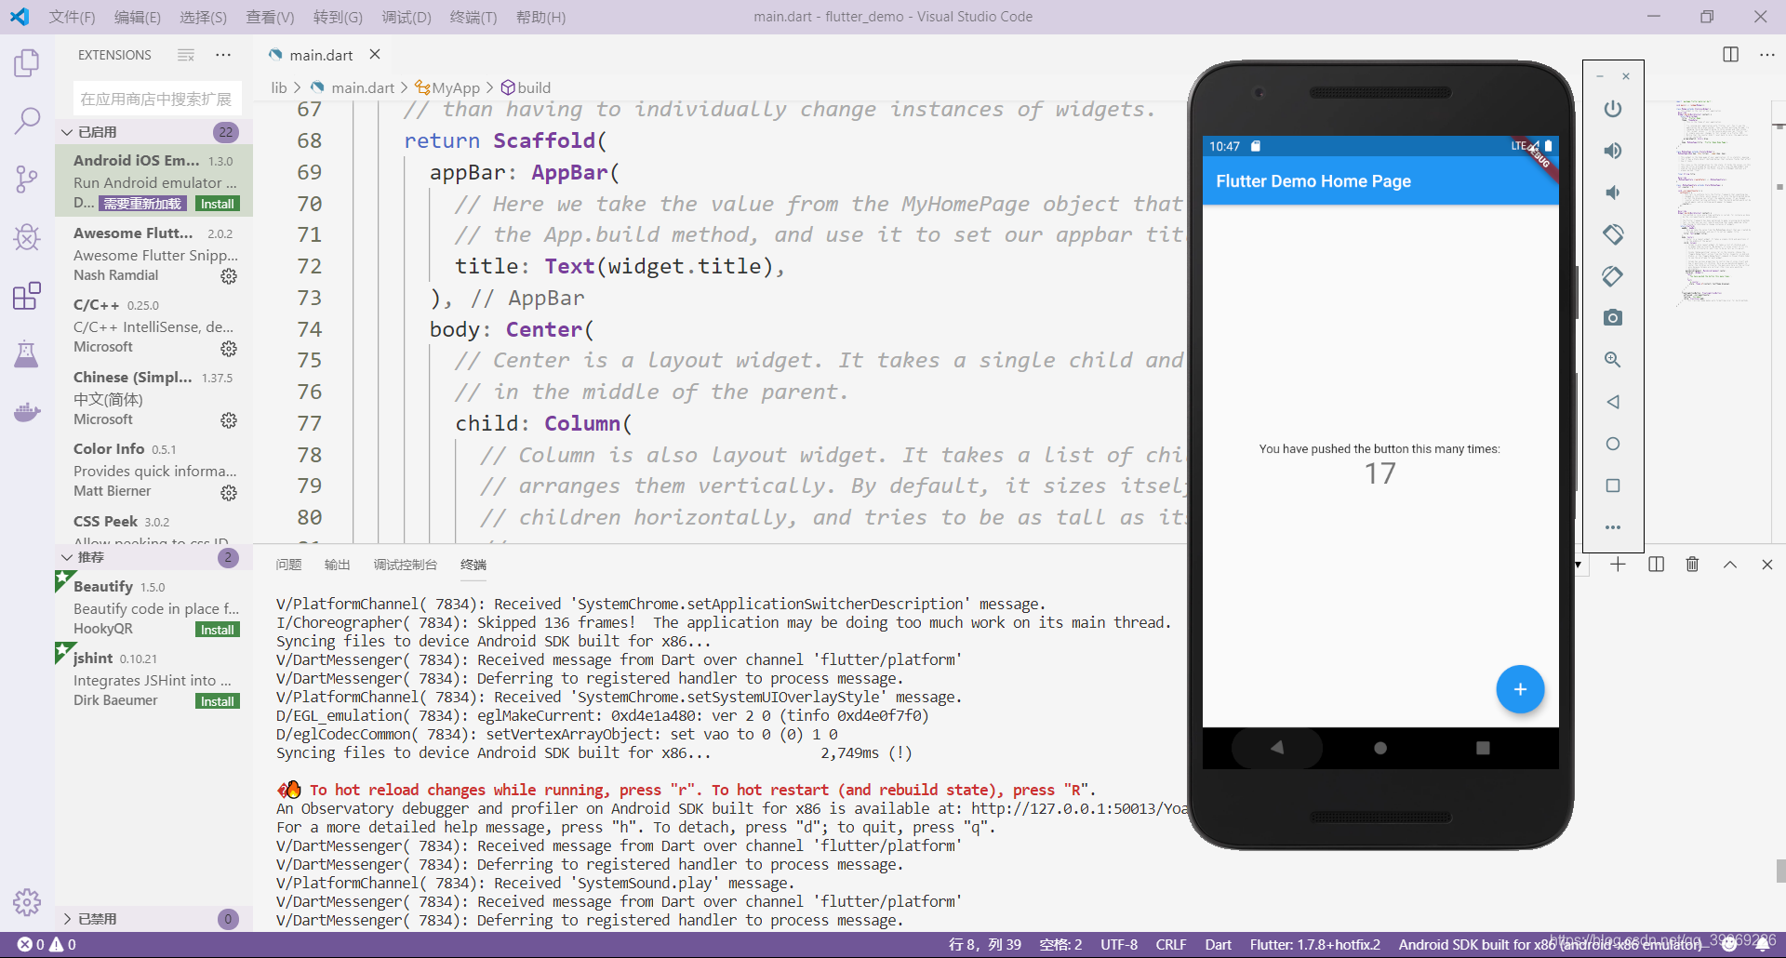
Task: Toggle volume up on the emulator
Action: click(1613, 151)
